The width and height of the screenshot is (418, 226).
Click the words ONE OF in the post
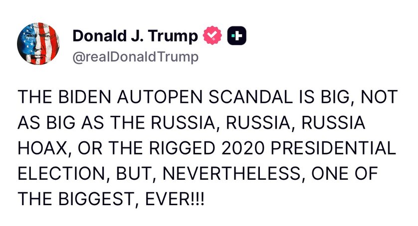pos(344,174)
